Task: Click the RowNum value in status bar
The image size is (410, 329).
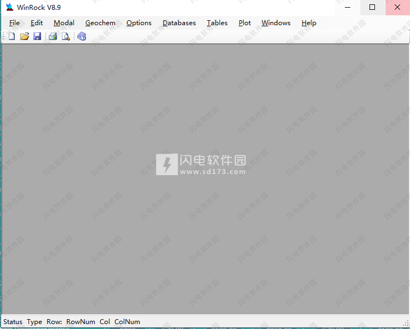Action: coord(81,322)
